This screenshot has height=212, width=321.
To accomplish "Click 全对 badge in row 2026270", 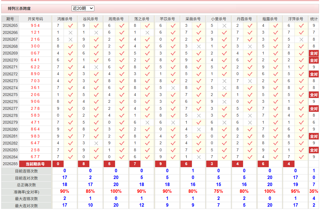I will pos(314,60).
